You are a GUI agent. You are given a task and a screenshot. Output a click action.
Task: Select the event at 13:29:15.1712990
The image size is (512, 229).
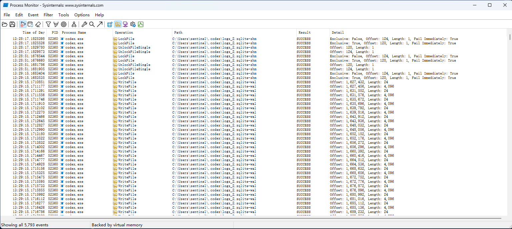(253, 130)
